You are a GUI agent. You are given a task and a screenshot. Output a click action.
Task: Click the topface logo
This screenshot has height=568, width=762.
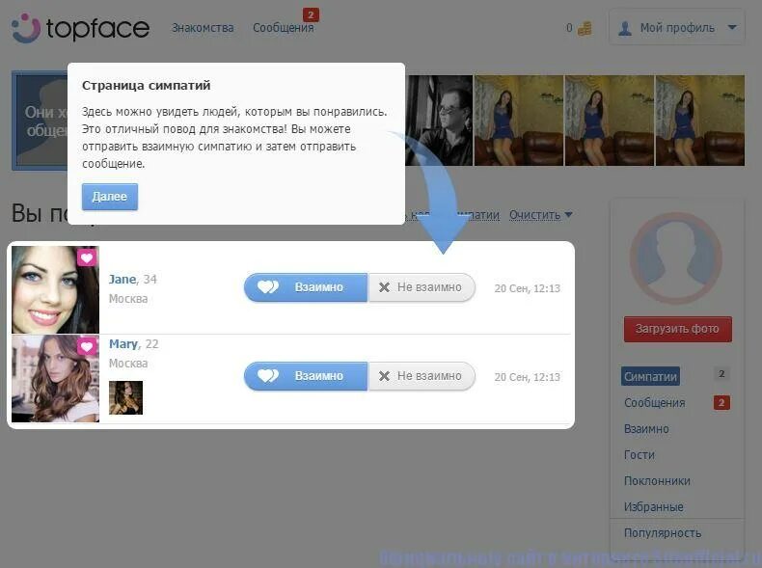[x=80, y=28]
